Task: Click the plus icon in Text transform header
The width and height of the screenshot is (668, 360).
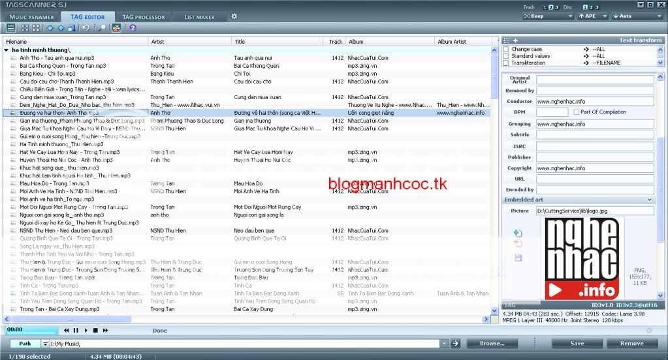Action: 515,40
